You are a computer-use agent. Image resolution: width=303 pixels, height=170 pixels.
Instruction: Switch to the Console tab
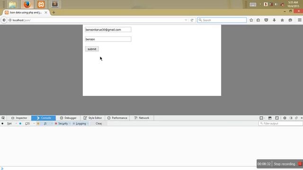click(x=44, y=118)
